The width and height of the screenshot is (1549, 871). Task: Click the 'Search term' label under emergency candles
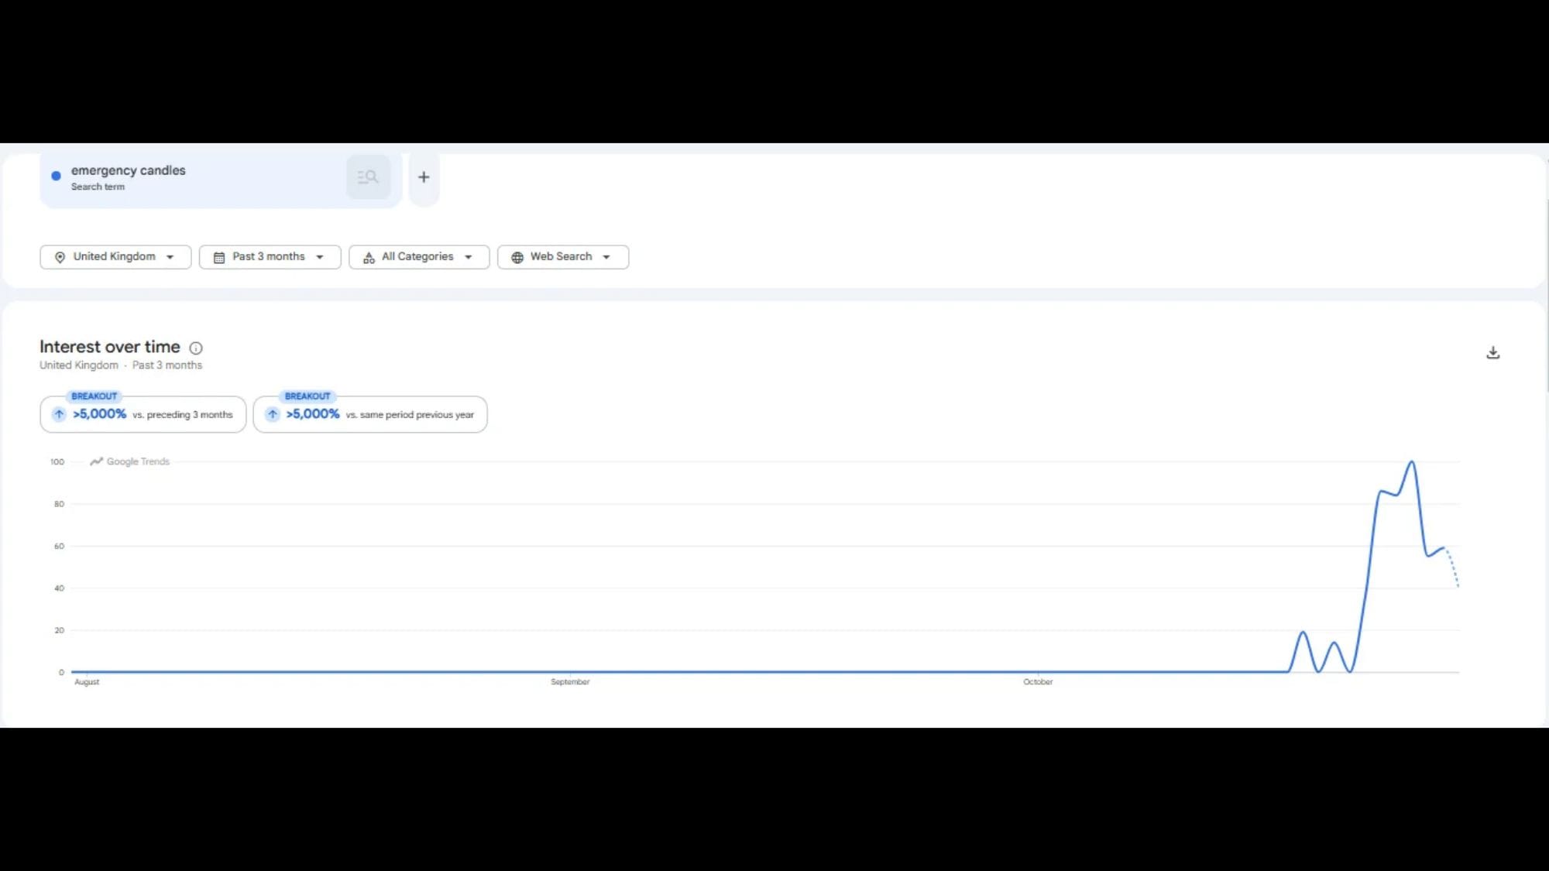(x=98, y=187)
